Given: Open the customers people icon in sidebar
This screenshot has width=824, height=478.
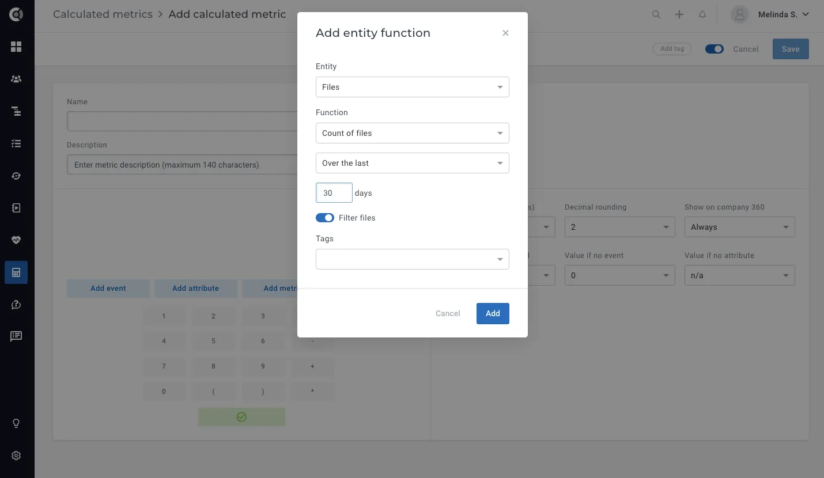Looking at the screenshot, I should tap(16, 79).
